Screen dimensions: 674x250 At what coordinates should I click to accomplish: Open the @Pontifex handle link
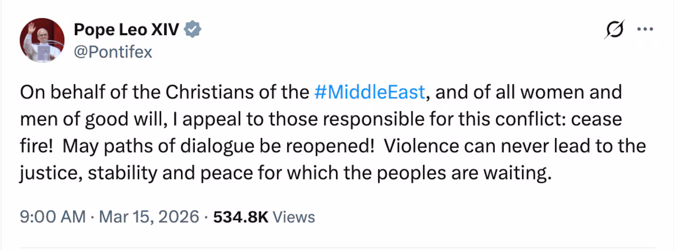coord(113,51)
